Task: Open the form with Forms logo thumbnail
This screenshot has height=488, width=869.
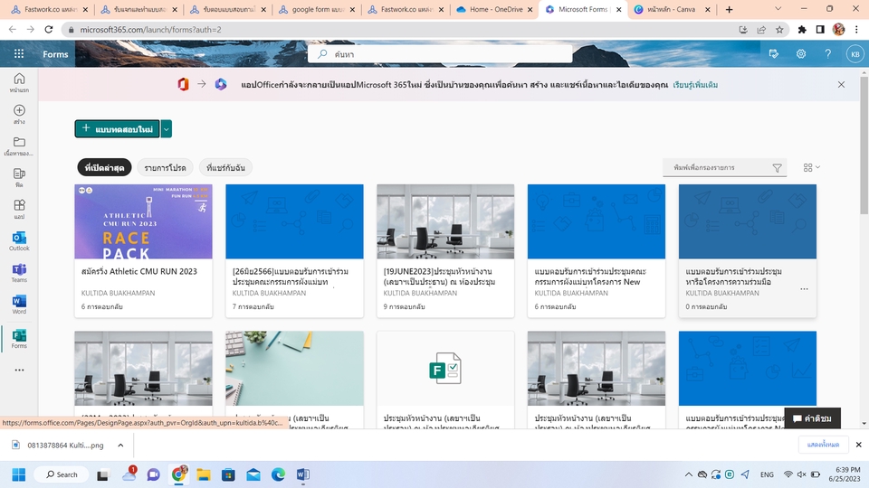Action: pyautogui.click(x=445, y=368)
